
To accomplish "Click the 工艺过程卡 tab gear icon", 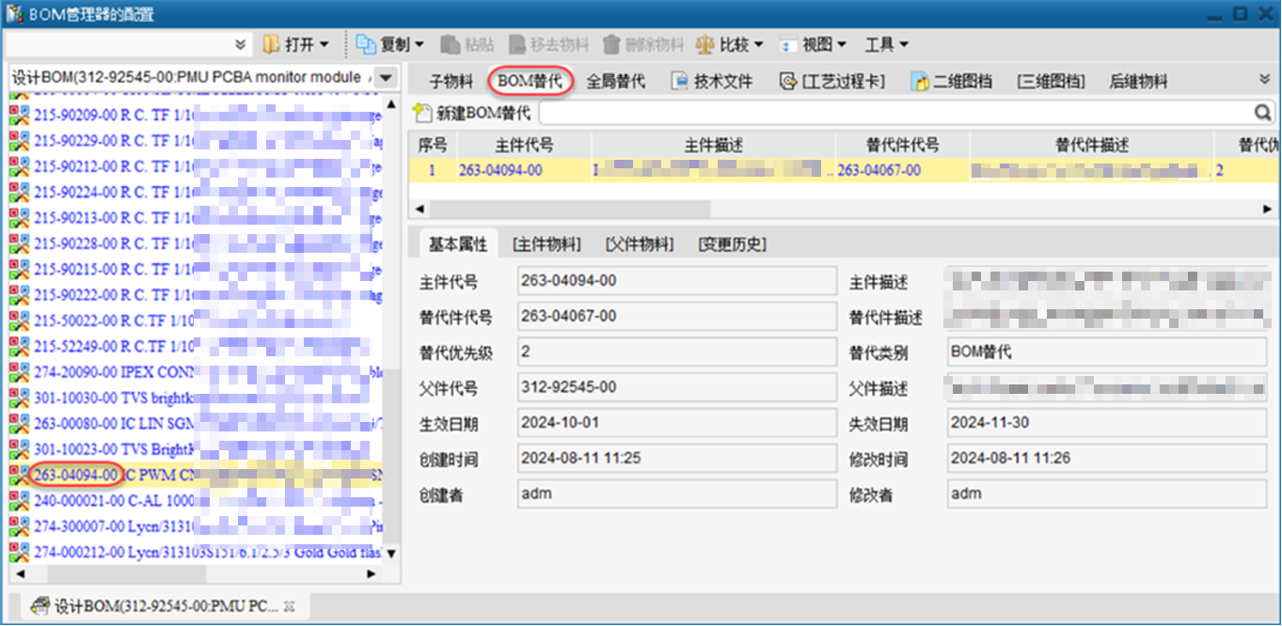I will 788,82.
